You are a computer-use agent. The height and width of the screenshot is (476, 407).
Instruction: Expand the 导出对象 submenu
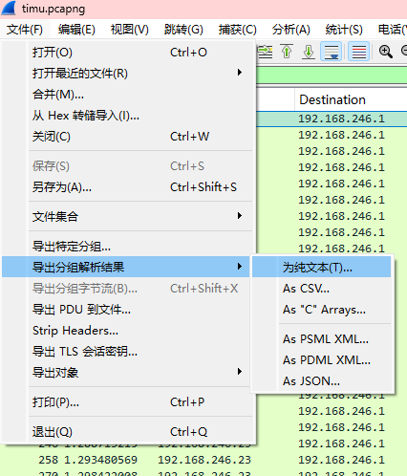tap(127, 372)
